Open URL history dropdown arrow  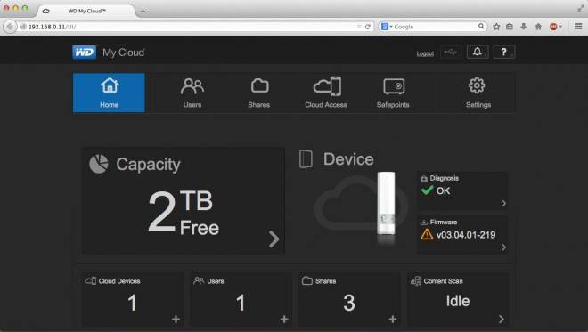point(359,27)
